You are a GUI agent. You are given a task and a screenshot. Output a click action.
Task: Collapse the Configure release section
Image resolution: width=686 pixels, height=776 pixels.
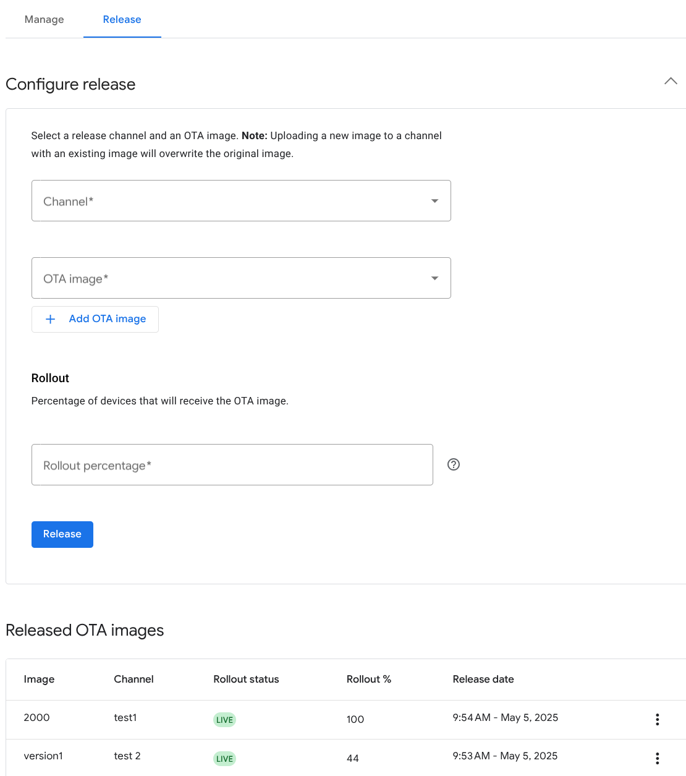(671, 82)
